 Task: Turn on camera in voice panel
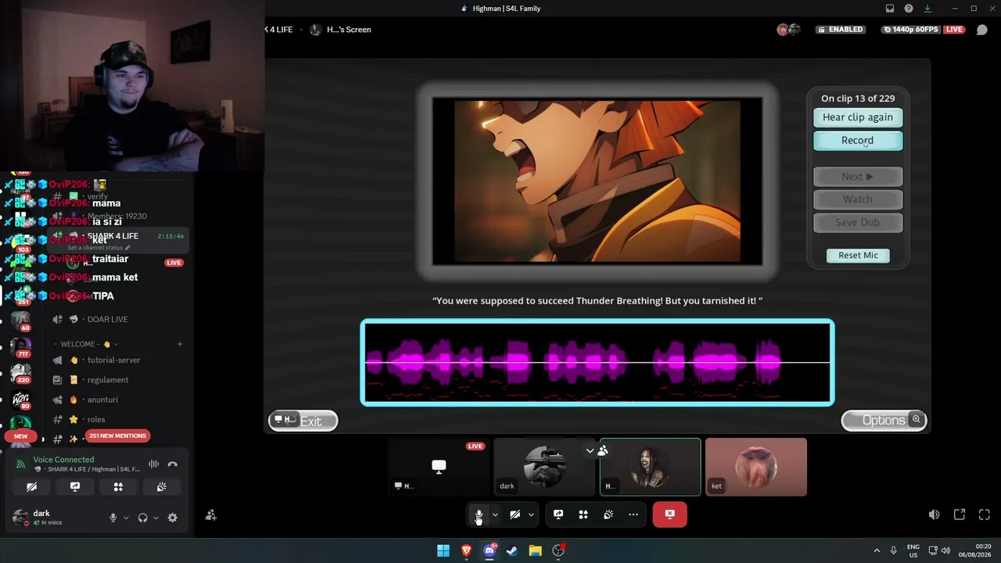point(32,487)
